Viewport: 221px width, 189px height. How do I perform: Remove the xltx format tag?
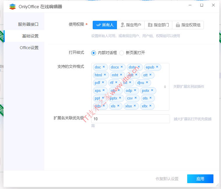150,106
